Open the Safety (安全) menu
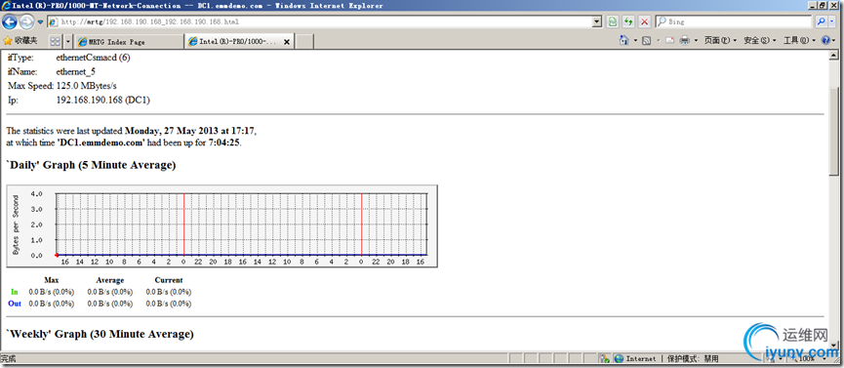Screen dimensions: 844x368 click(x=759, y=40)
